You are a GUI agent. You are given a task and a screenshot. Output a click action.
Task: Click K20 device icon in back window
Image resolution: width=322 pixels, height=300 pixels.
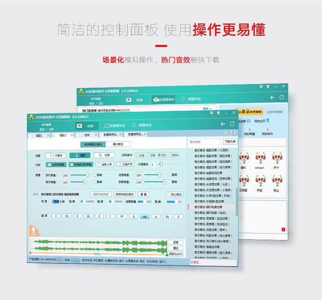129,100
